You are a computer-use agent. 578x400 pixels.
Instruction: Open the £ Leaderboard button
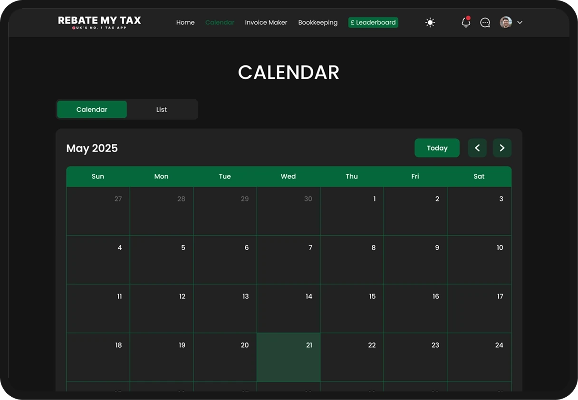tap(373, 22)
